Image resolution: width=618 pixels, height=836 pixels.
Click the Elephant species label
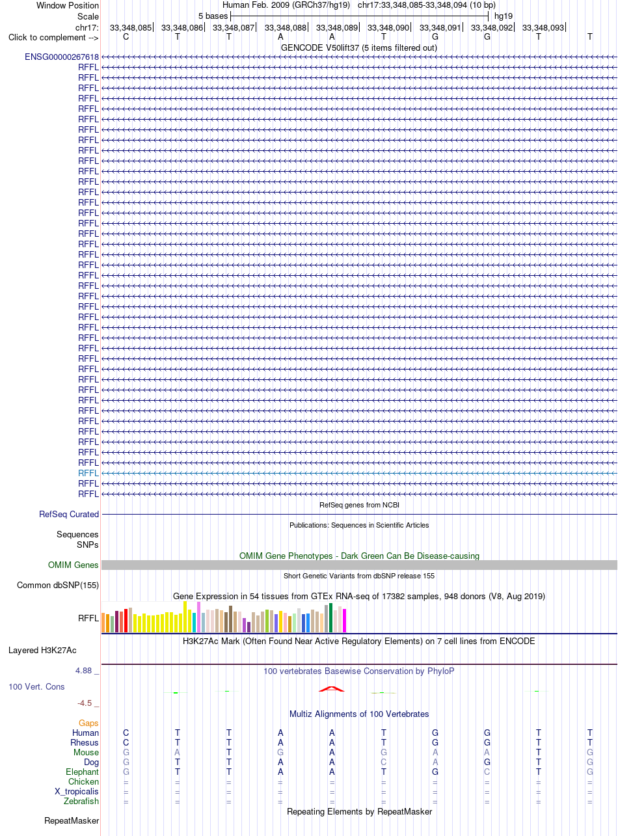(82, 772)
